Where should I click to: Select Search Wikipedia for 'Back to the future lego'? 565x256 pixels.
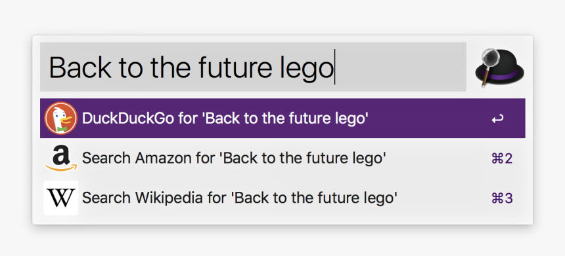coord(282,198)
